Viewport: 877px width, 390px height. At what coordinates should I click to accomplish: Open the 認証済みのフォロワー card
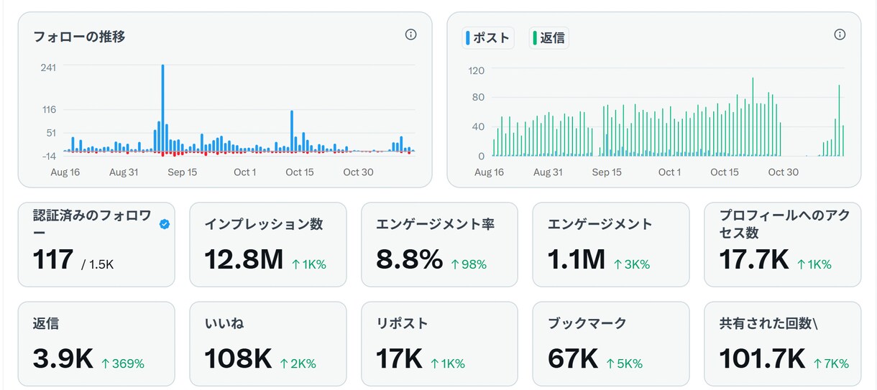96,245
